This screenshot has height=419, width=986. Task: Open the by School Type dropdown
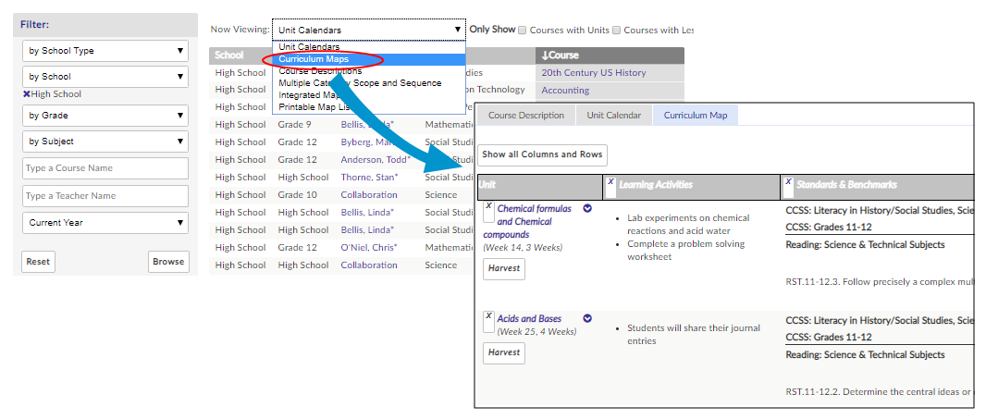(105, 51)
